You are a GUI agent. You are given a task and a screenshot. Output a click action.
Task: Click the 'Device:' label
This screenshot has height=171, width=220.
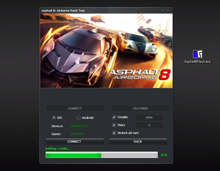pyautogui.click(x=57, y=126)
